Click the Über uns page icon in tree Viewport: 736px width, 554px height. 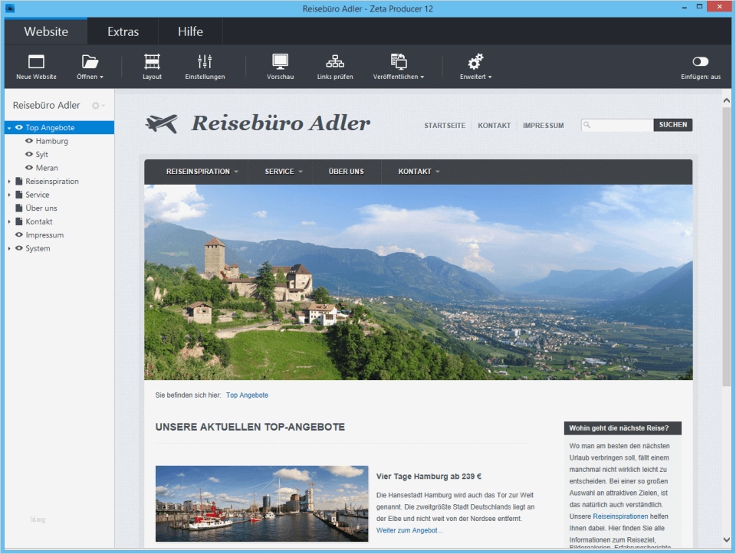(18, 208)
